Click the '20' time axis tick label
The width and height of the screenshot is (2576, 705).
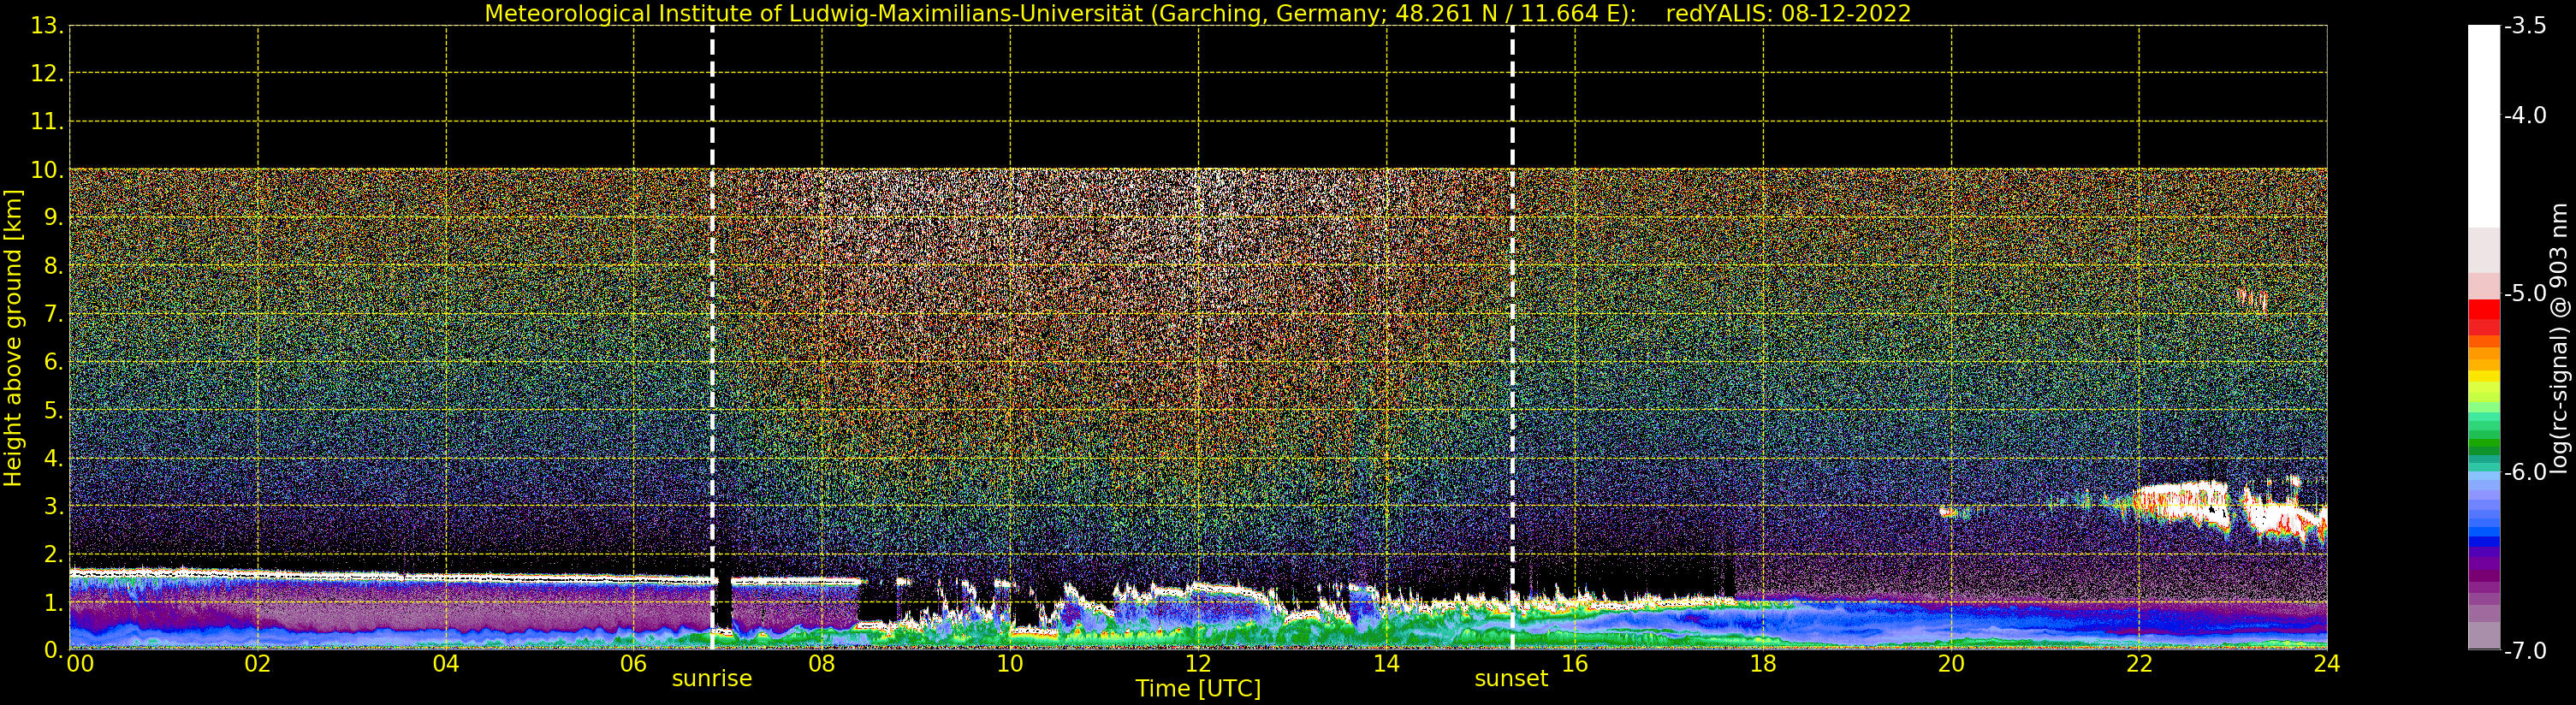click(x=1951, y=664)
